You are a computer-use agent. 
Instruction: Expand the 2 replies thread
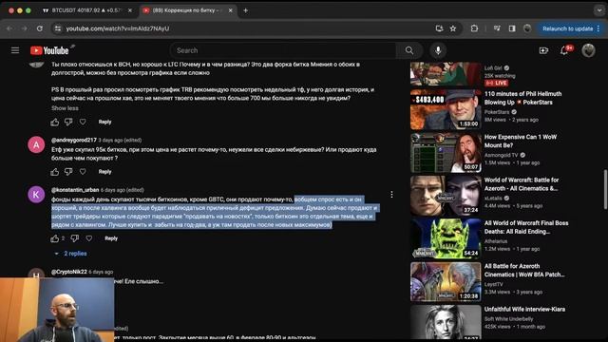[70, 254]
